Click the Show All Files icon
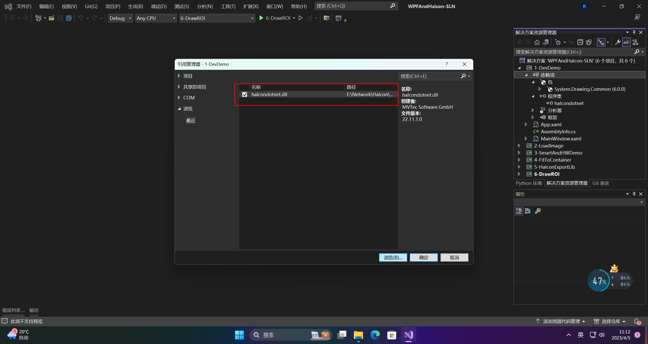This screenshot has height=344, width=648. 588,42
